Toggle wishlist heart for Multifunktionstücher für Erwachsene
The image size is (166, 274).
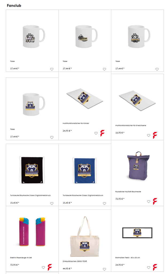tap(149, 135)
